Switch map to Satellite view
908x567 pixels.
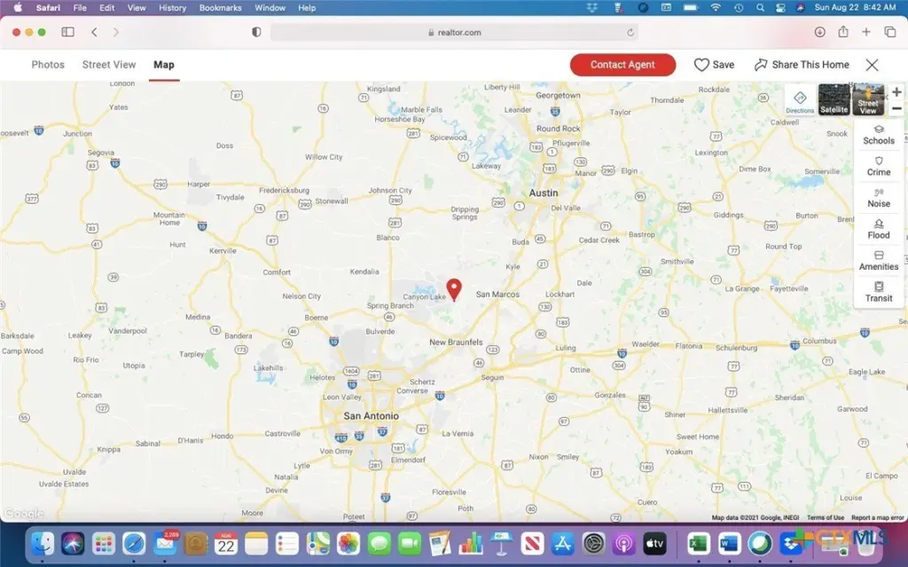pos(834,99)
